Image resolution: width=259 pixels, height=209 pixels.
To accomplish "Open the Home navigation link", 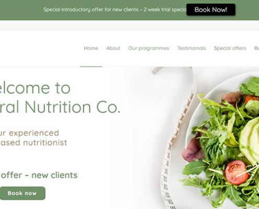I will click(x=91, y=48).
